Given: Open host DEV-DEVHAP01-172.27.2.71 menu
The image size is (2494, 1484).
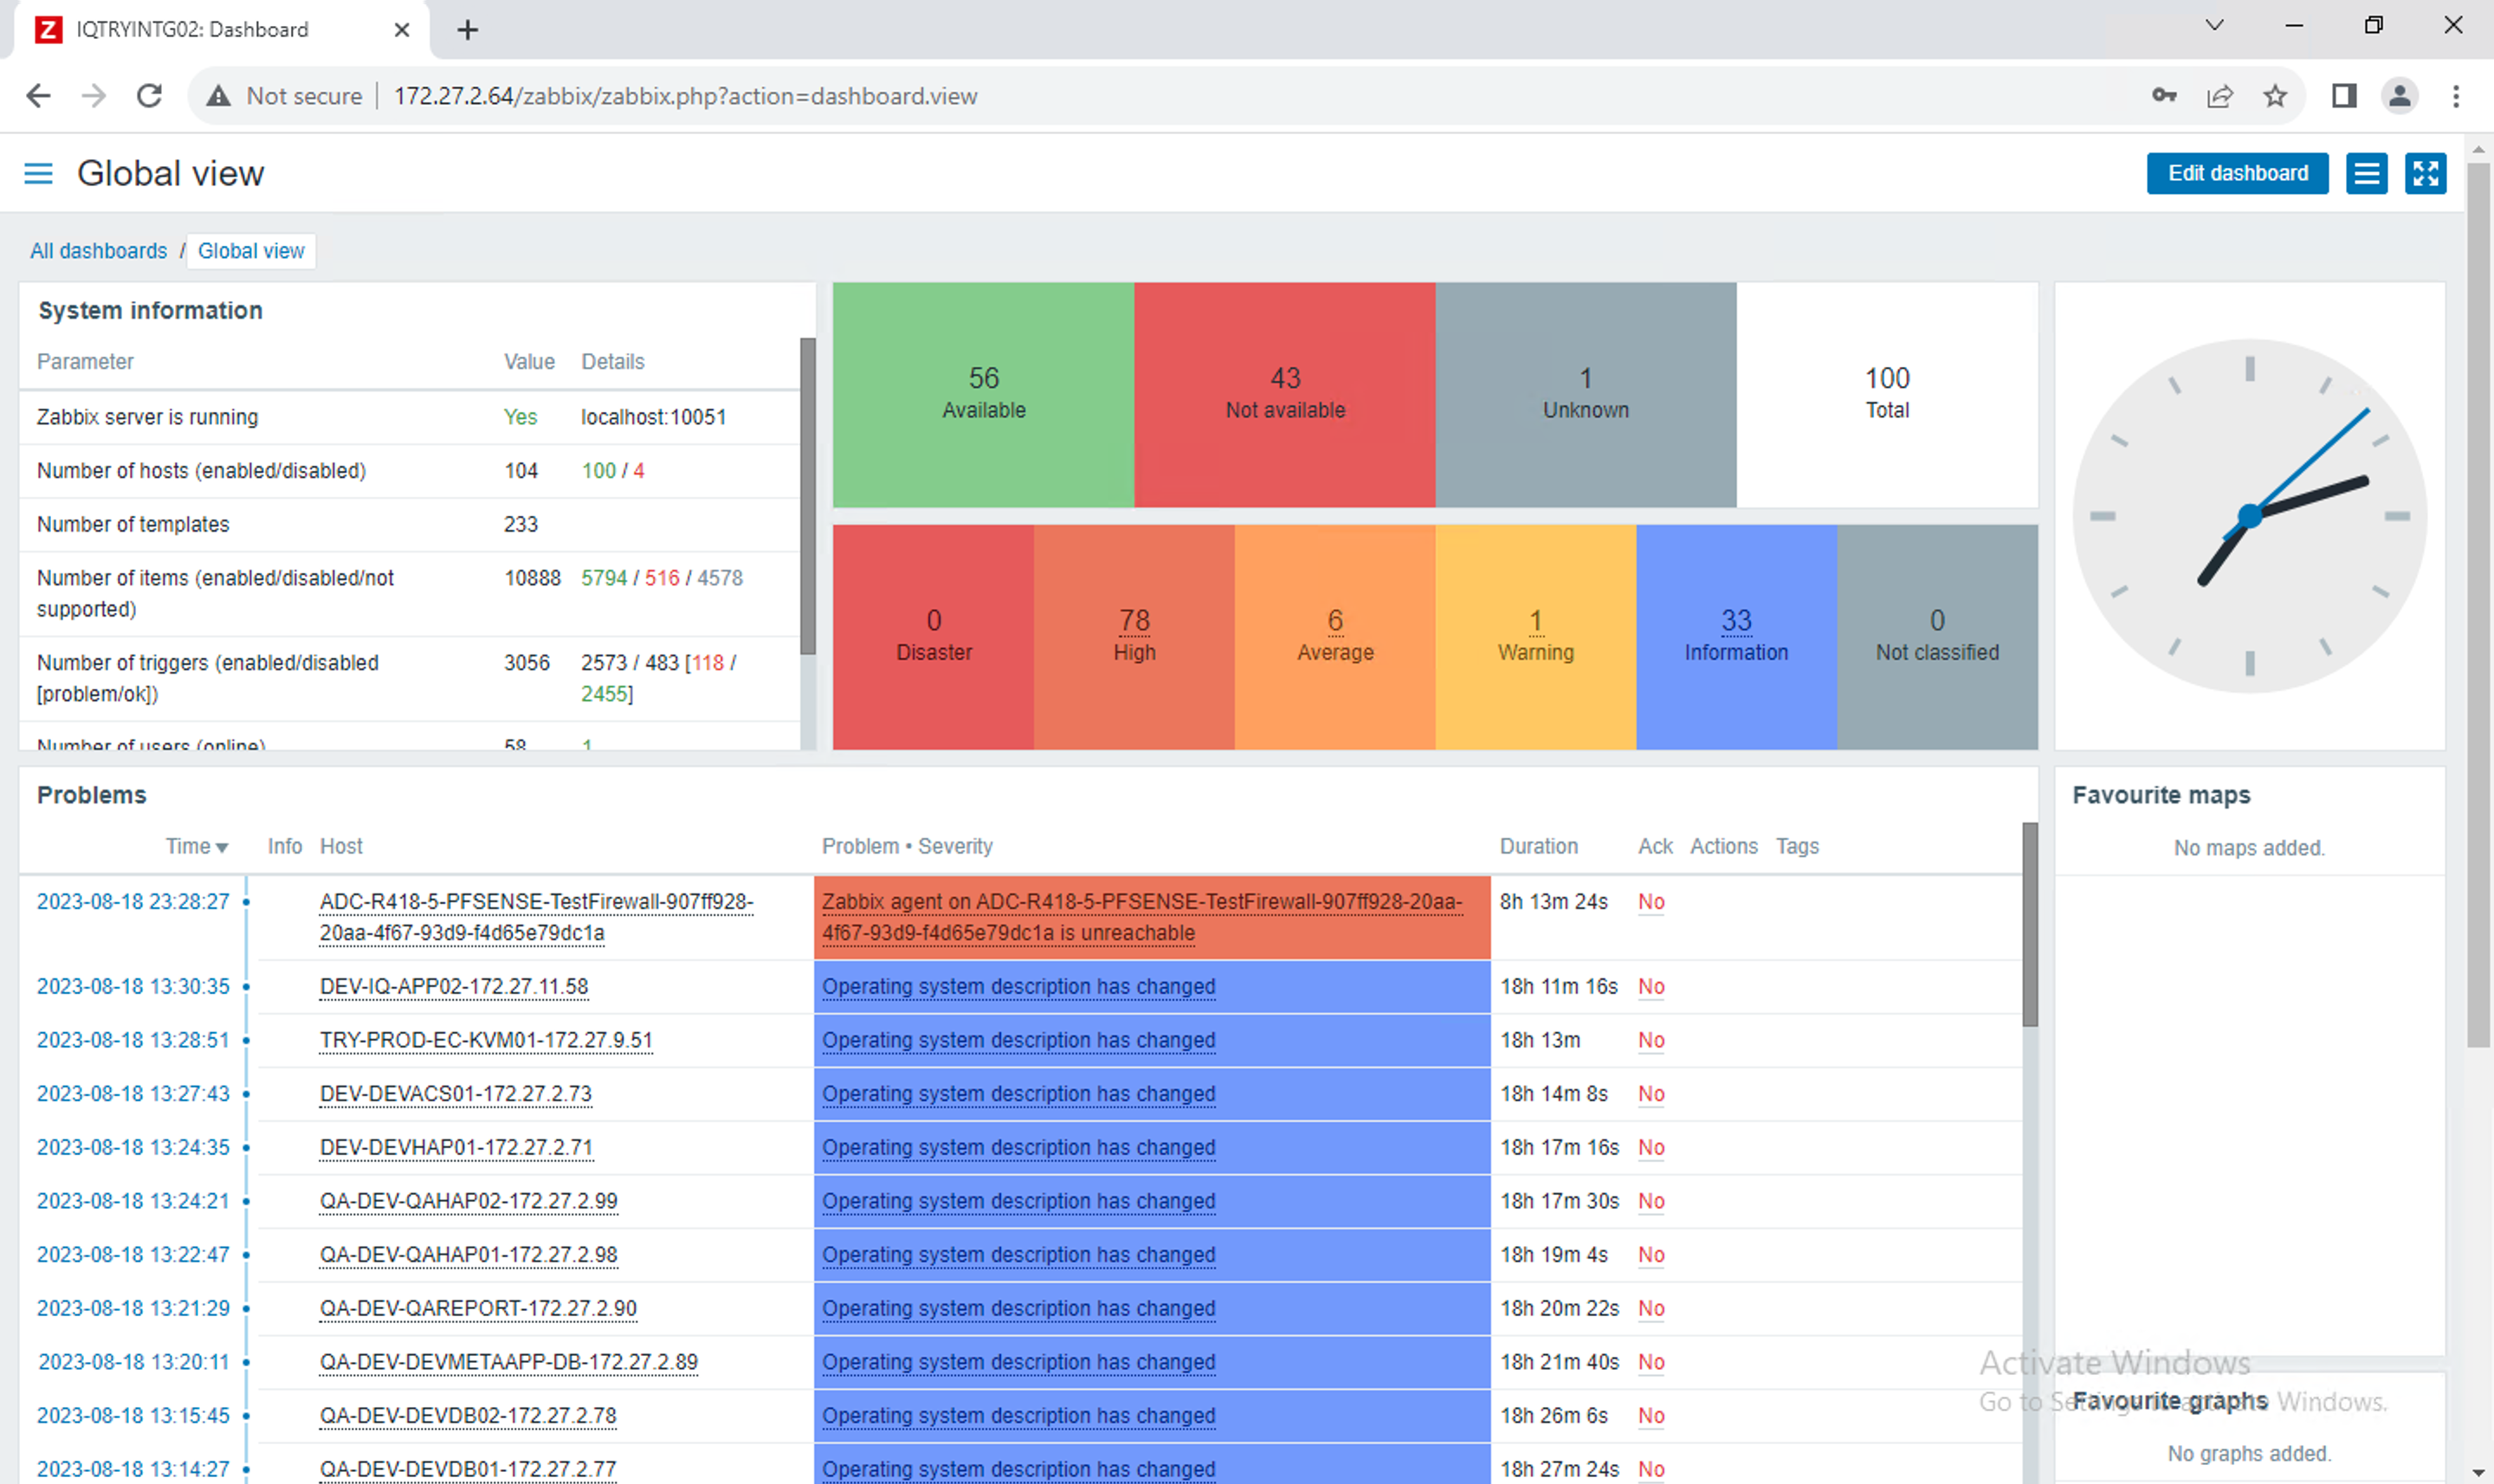Looking at the screenshot, I should (456, 1148).
